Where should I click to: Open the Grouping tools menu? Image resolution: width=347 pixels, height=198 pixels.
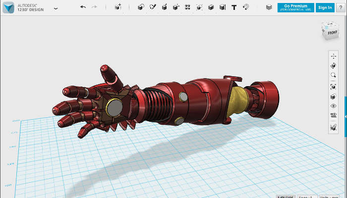199,7
